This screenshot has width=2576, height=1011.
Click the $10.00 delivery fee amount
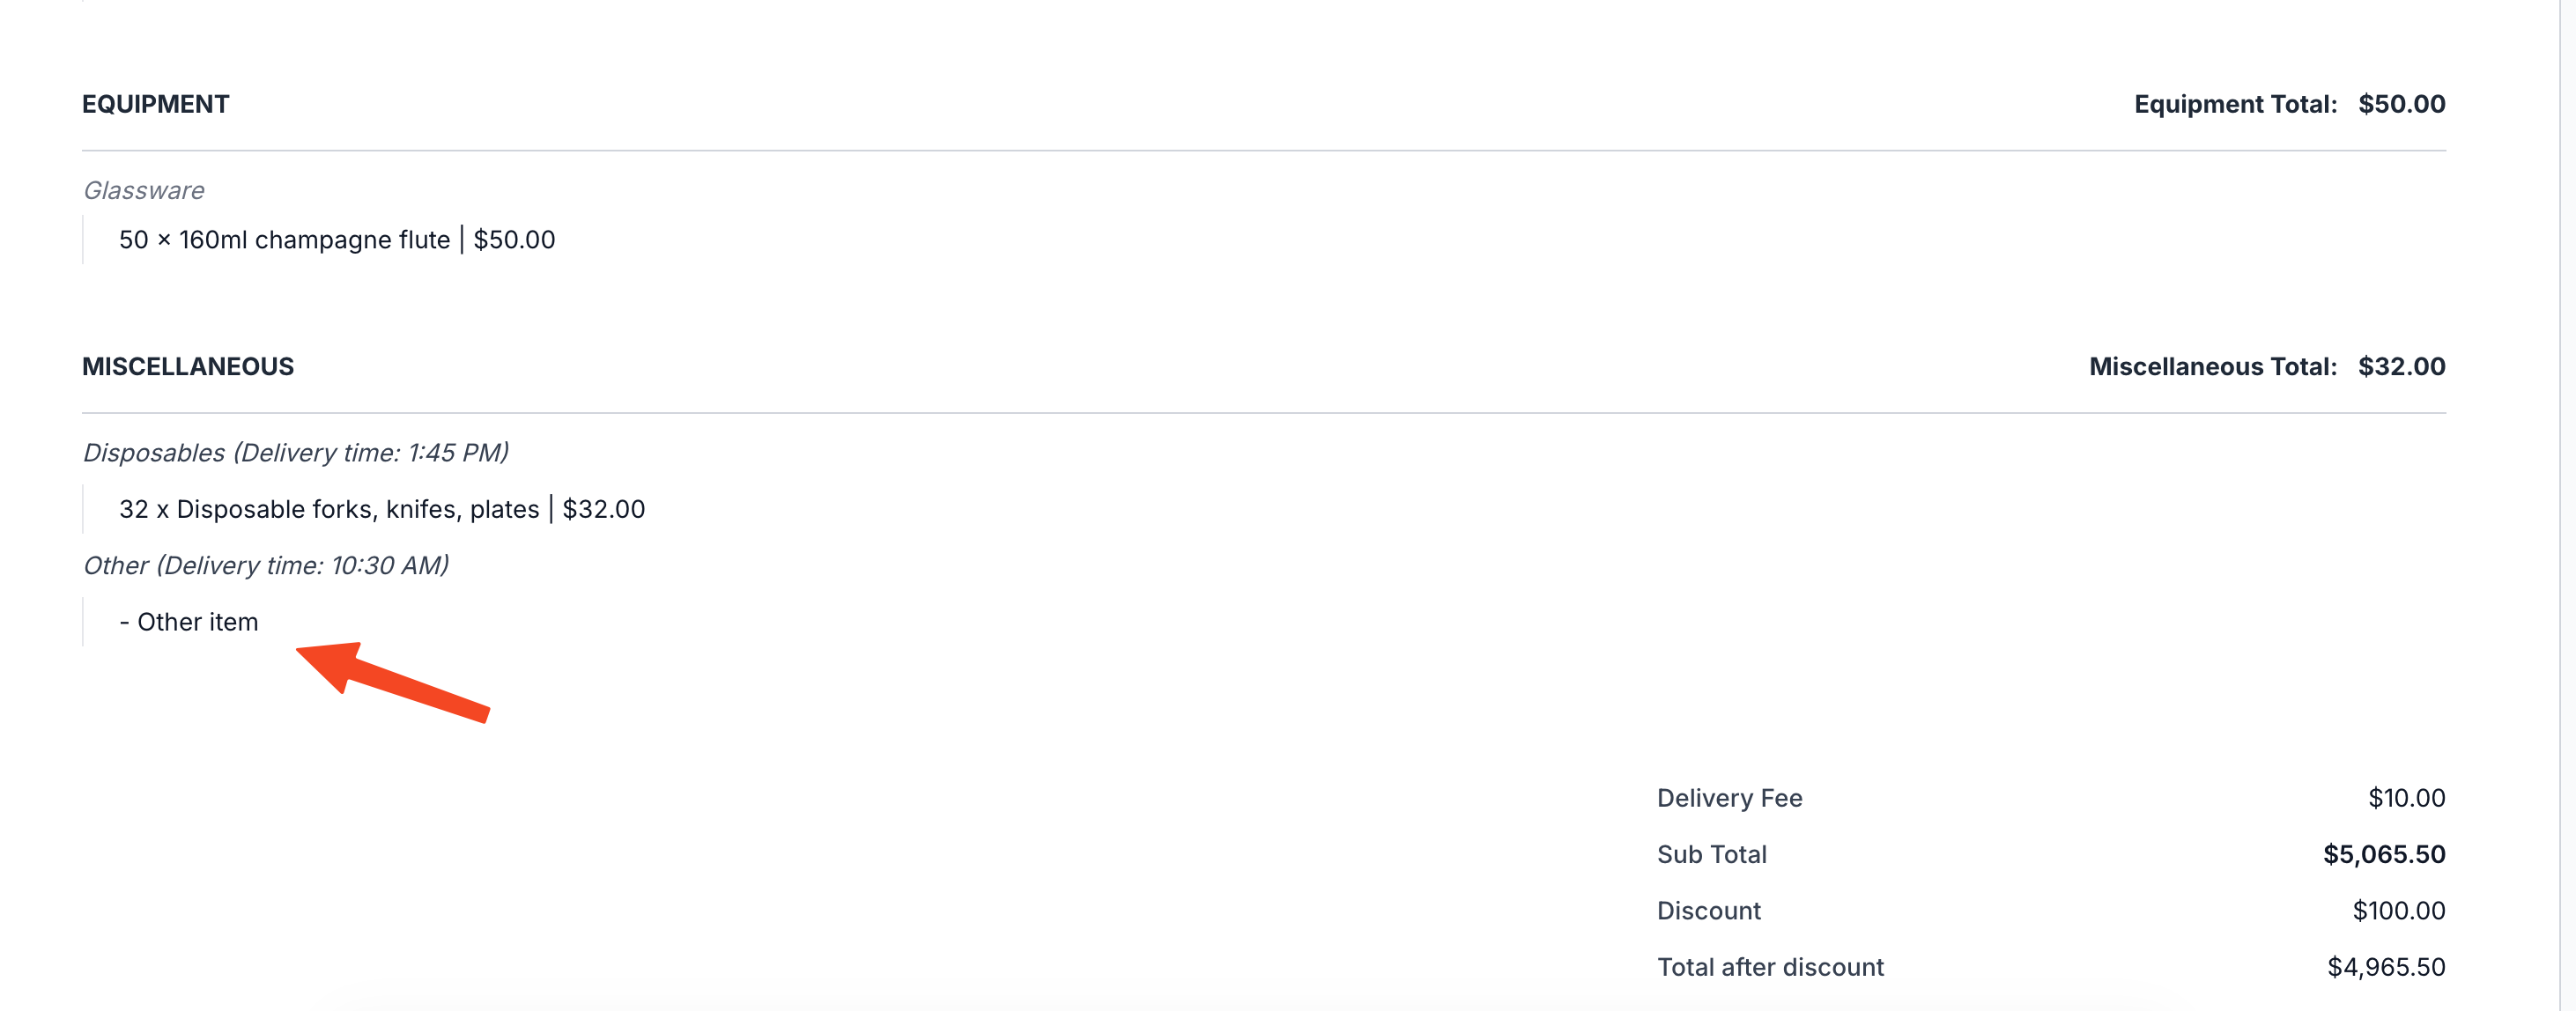click(2406, 798)
